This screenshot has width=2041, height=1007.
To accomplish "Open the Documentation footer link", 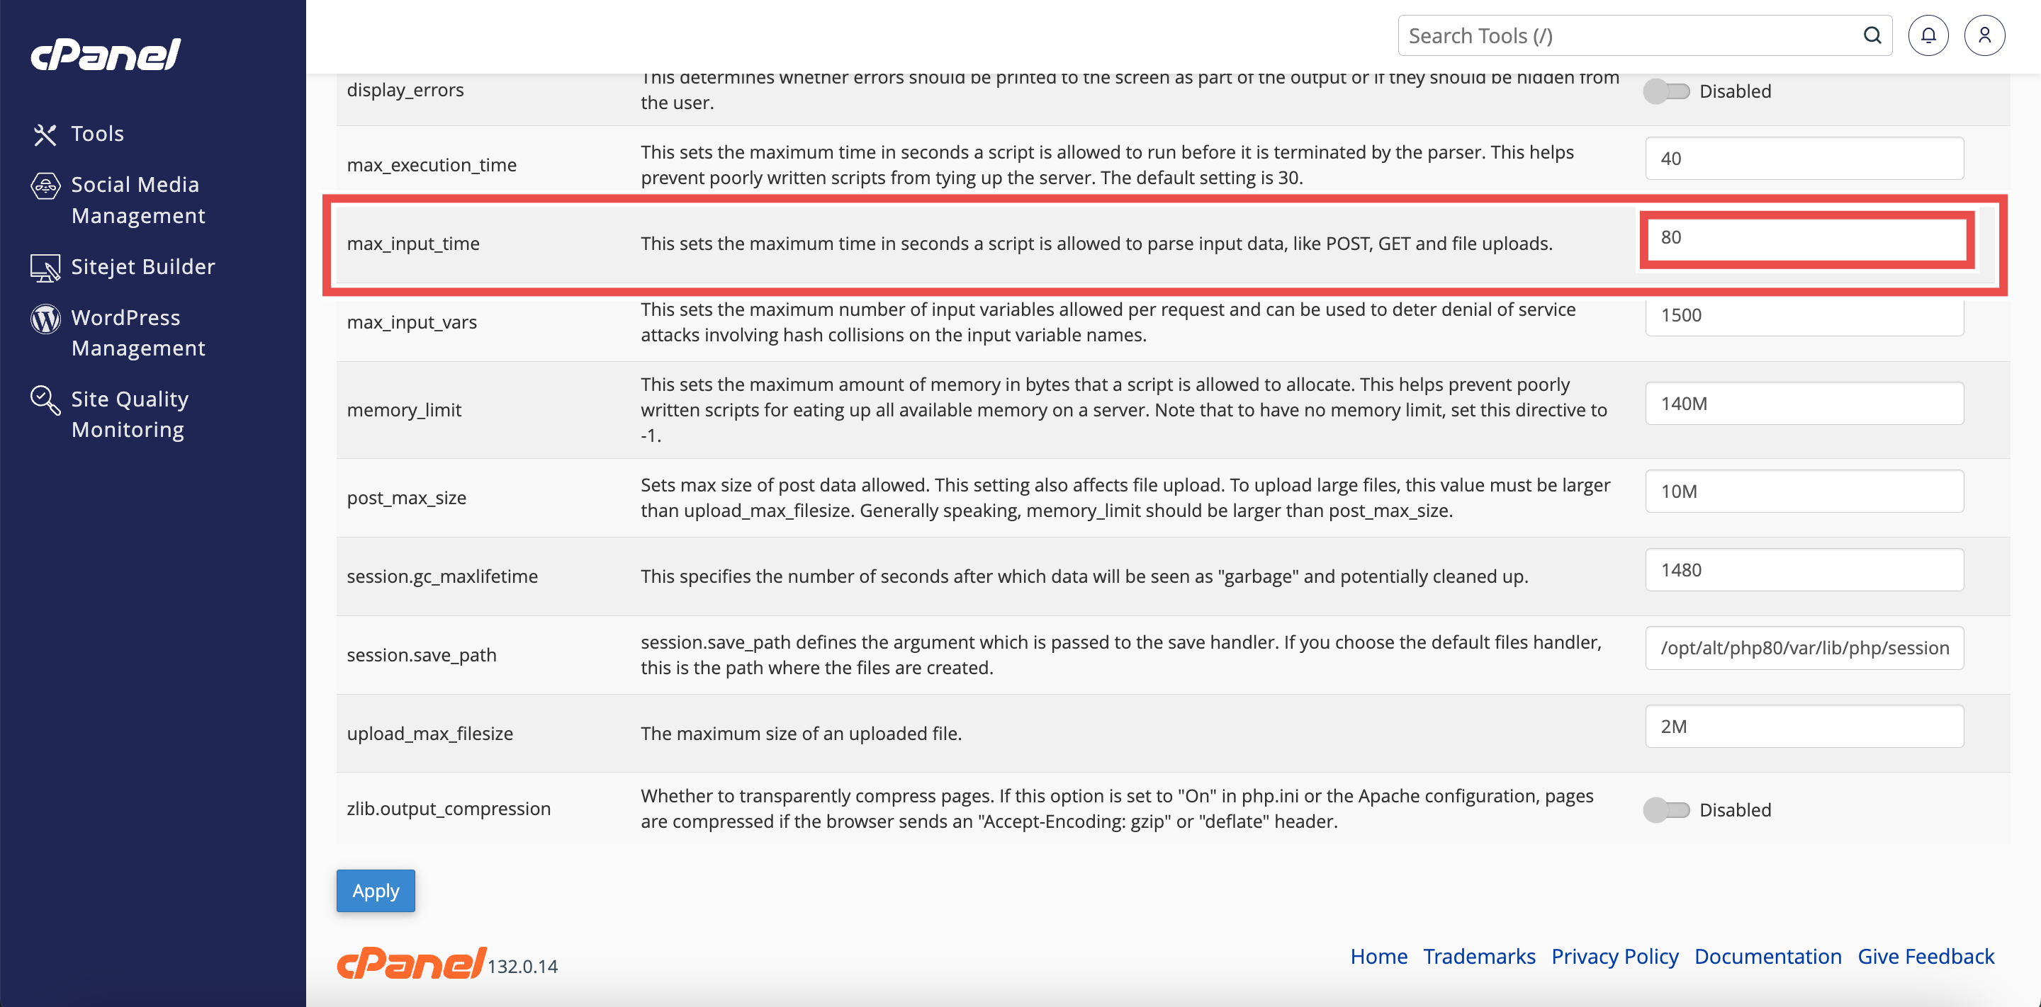I will pyautogui.click(x=1767, y=956).
